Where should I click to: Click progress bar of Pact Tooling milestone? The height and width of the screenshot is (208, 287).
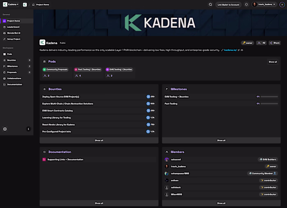269,103
